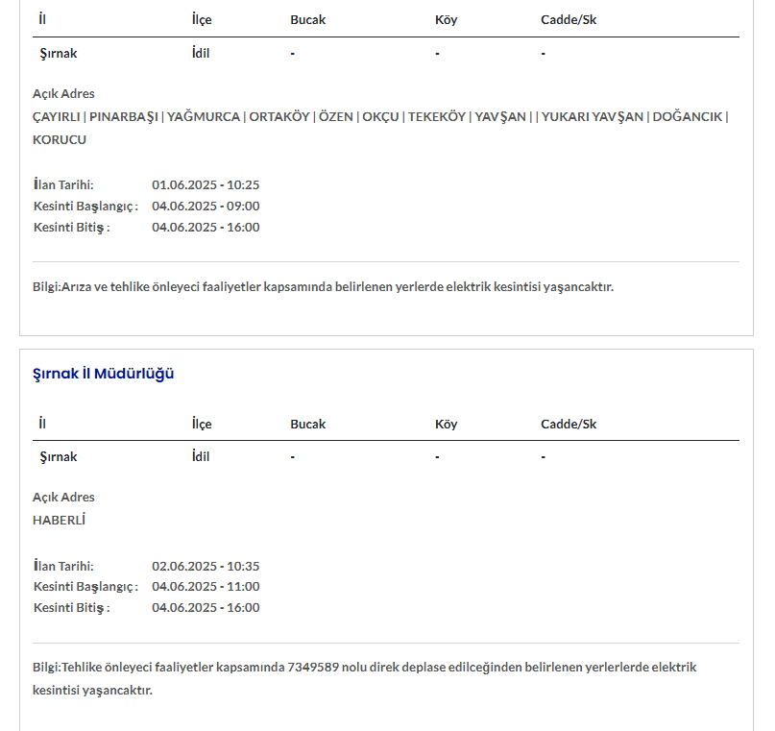Click the outage start 04.06.2025 - 09:00
Image resolution: width=775 pixels, height=731 pixels.
(206, 207)
